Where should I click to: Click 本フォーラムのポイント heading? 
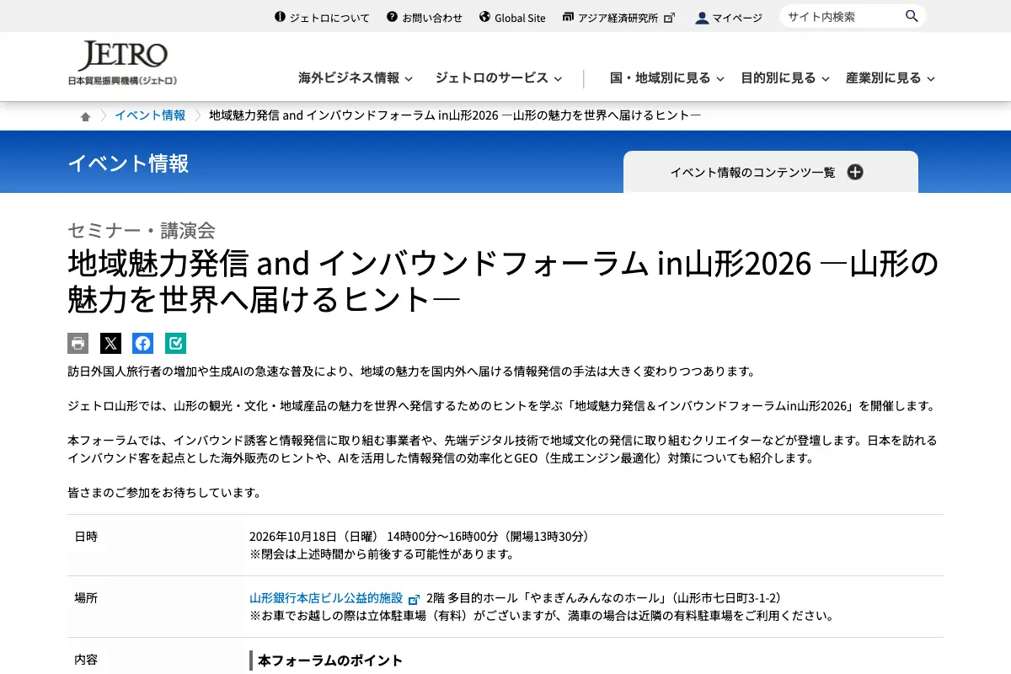330,661
